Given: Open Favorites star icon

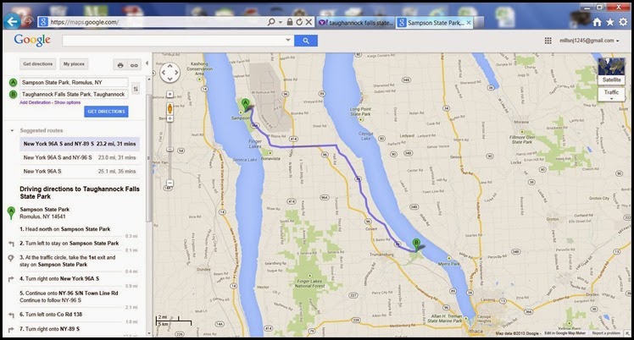Looking at the screenshot, I should click(610, 22).
